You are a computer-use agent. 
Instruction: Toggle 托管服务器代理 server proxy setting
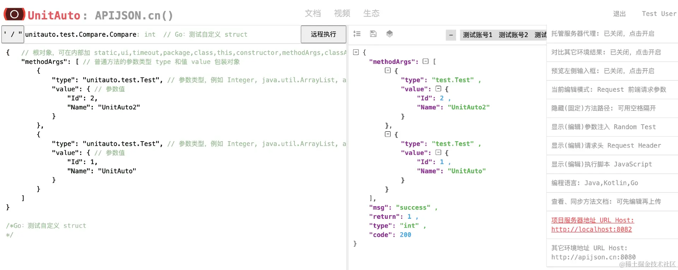click(612, 34)
